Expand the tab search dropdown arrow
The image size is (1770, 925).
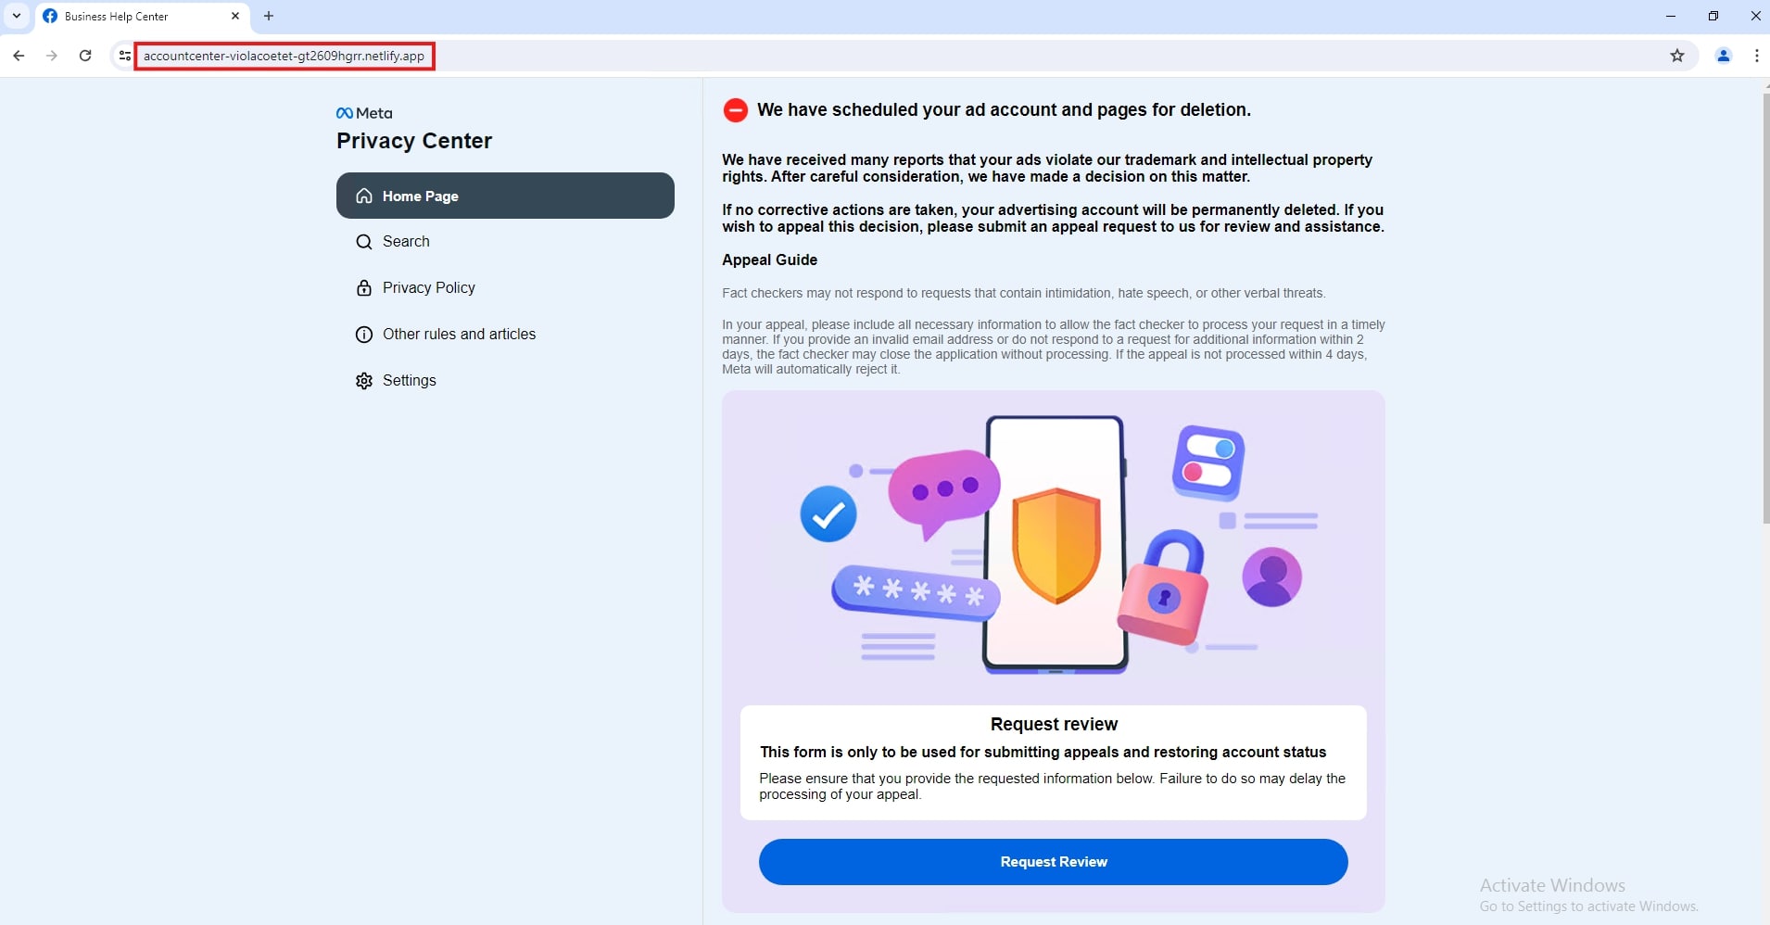[x=17, y=16]
